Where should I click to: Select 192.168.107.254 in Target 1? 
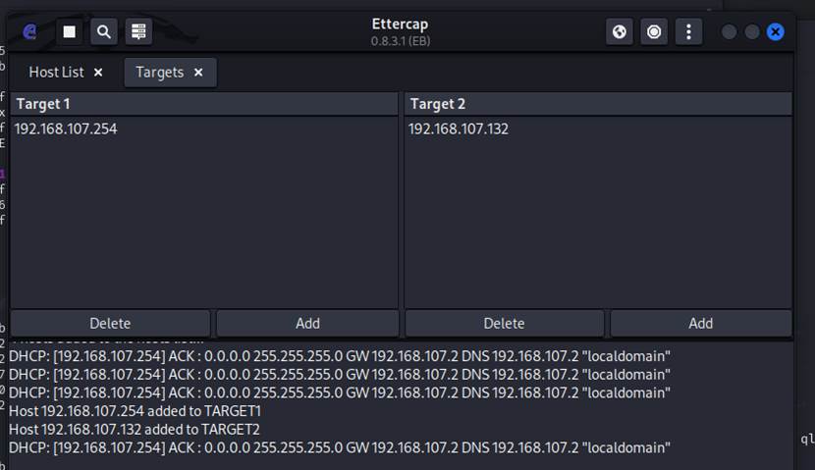coord(204,129)
